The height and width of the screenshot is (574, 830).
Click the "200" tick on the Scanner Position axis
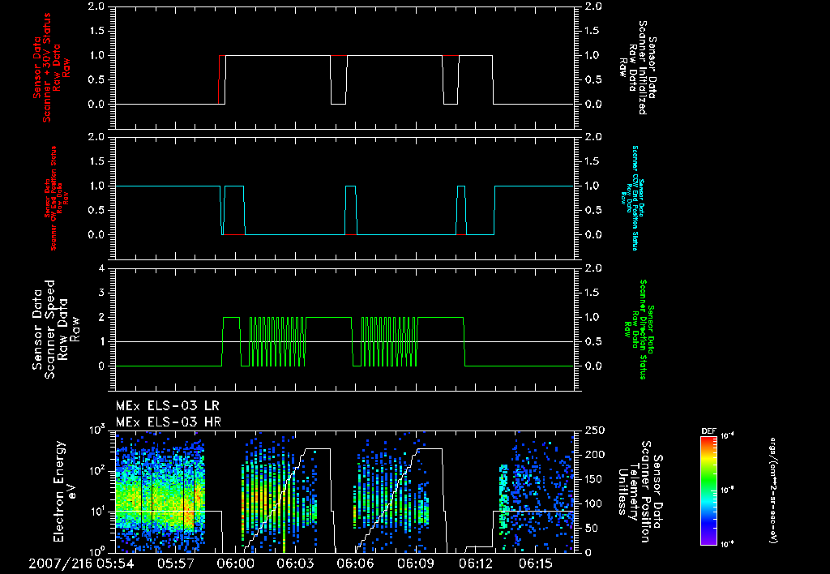594,455
